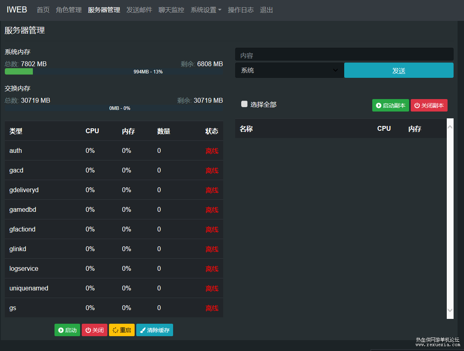Expand the 系统设置 menu

point(206,10)
